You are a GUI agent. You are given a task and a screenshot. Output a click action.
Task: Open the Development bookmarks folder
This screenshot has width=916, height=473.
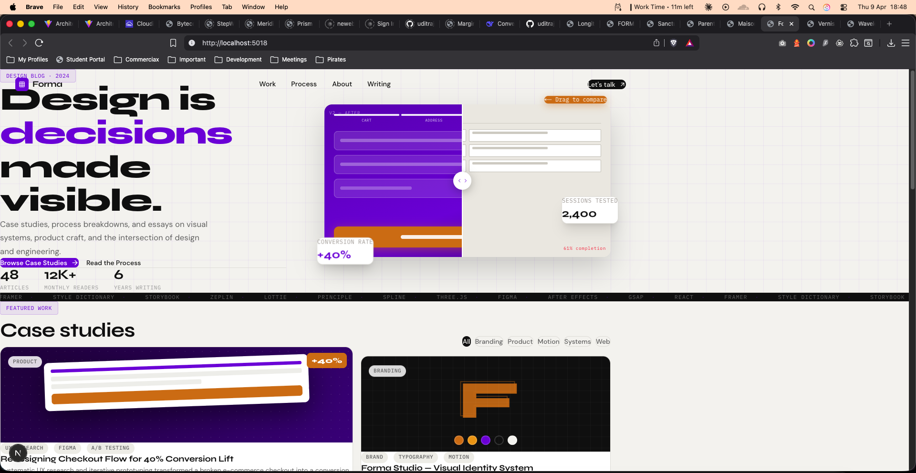pyautogui.click(x=238, y=60)
